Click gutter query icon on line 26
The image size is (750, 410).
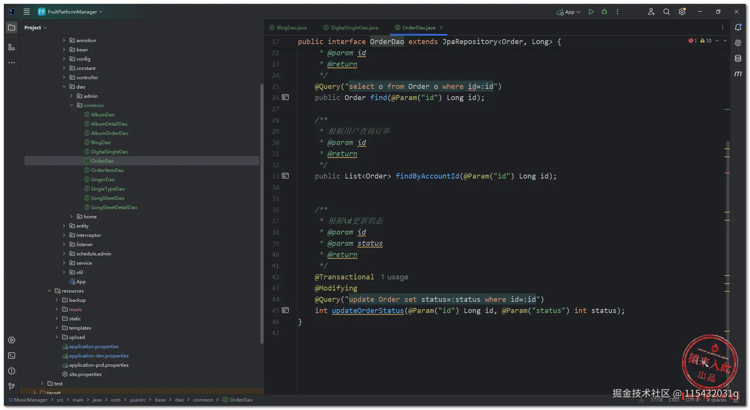[x=285, y=97]
